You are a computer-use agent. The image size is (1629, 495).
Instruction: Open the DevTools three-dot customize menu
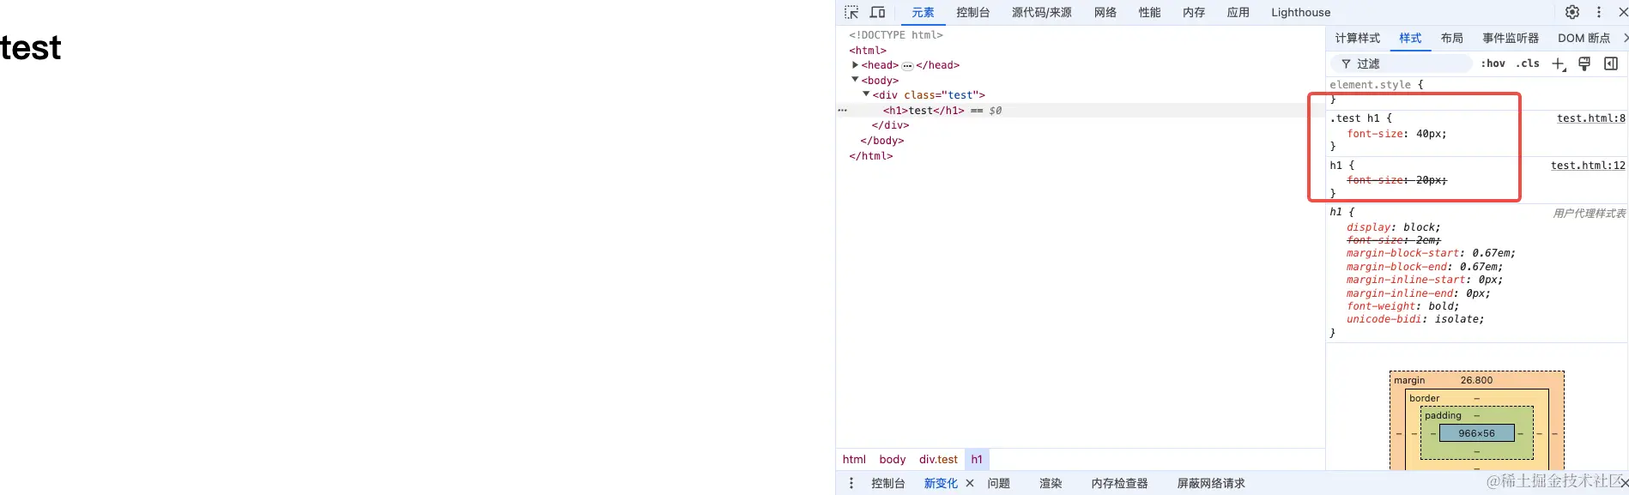[x=1599, y=12]
